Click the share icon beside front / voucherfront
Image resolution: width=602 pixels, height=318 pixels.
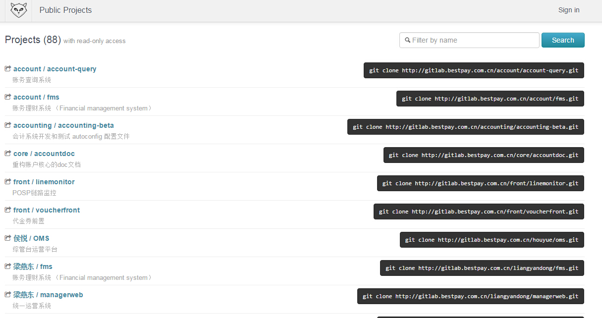8,210
